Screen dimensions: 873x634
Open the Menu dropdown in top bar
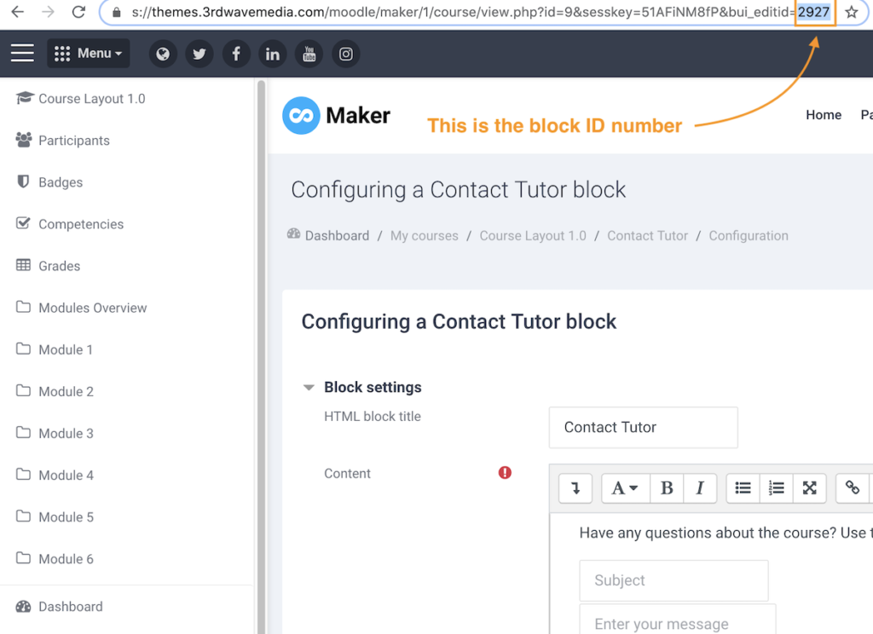(88, 53)
